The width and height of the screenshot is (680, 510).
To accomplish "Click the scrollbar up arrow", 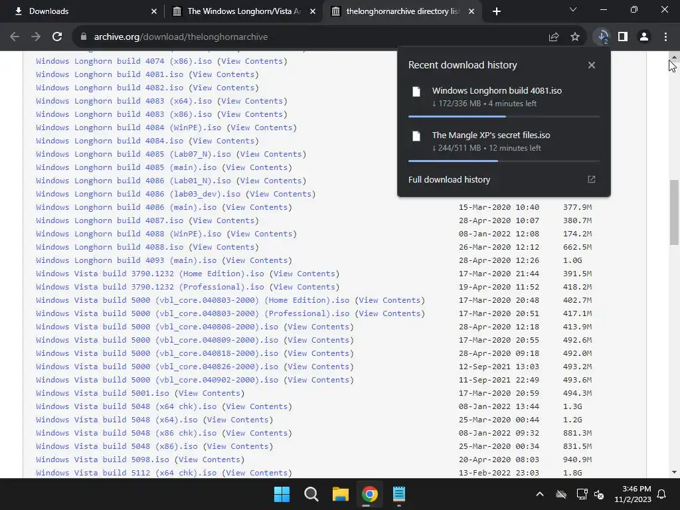I will pos(674,56).
